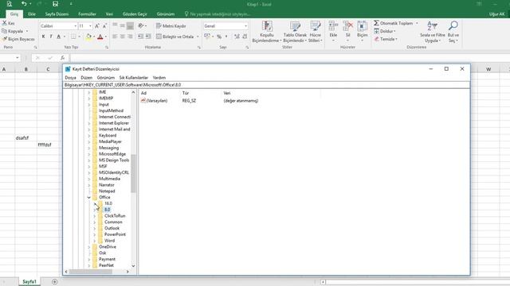The image size is (510, 286).
Task: Select the Common registry key
Action: [113, 222]
